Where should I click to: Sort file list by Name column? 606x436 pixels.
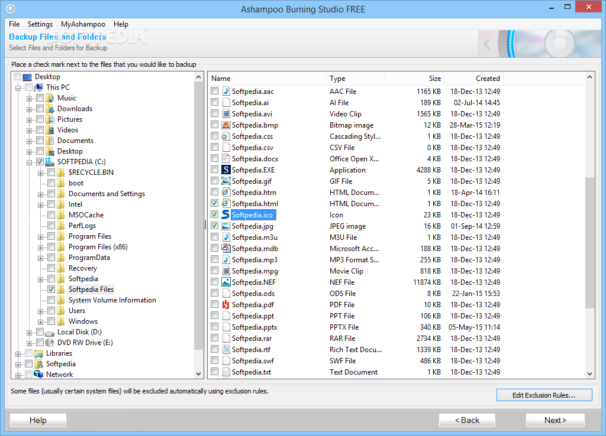(x=267, y=79)
